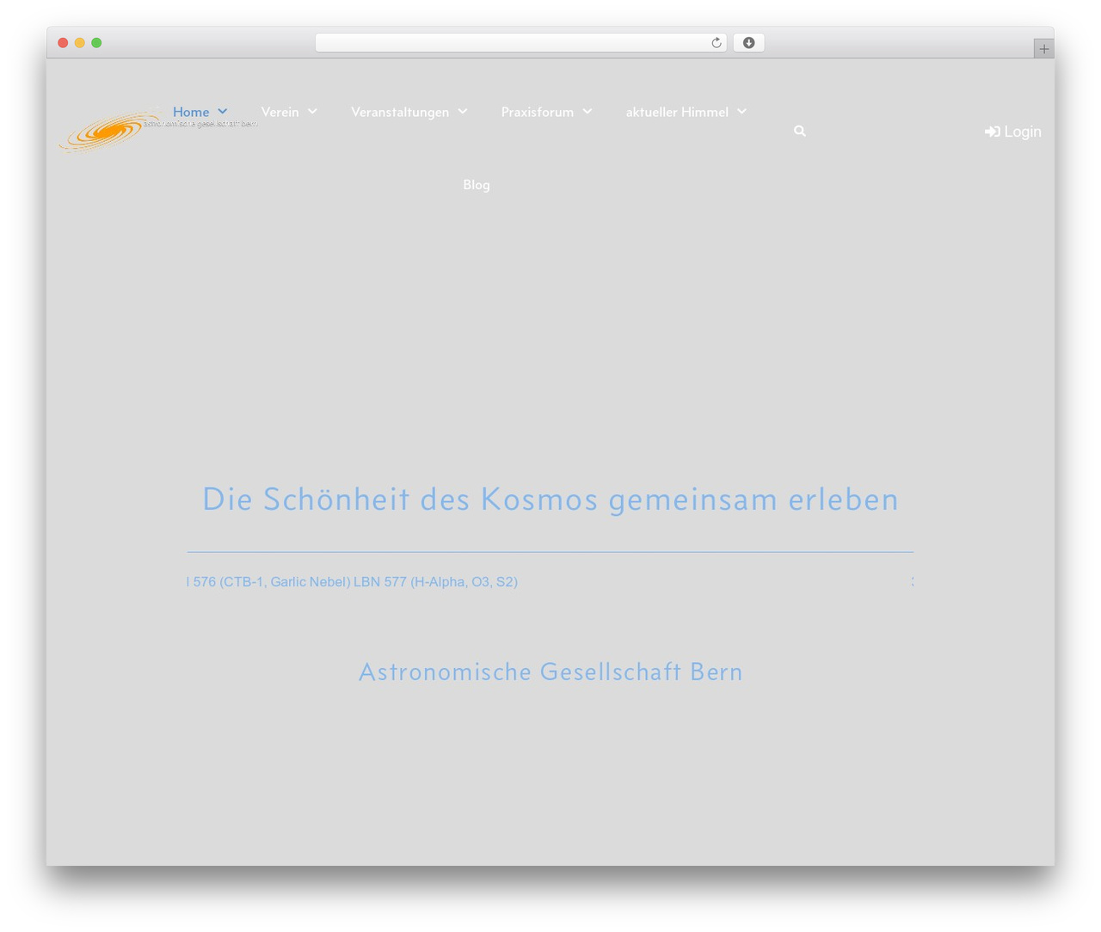The image size is (1101, 932).
Task: Click the browser reload icon
Action: pyautogui.click(x=717, y=43)
